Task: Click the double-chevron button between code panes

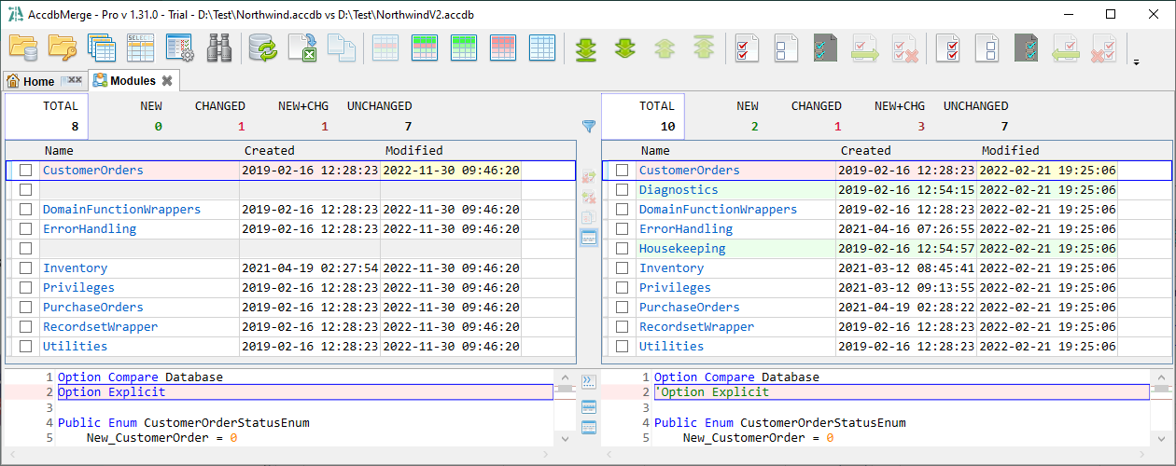Action: 589,380
